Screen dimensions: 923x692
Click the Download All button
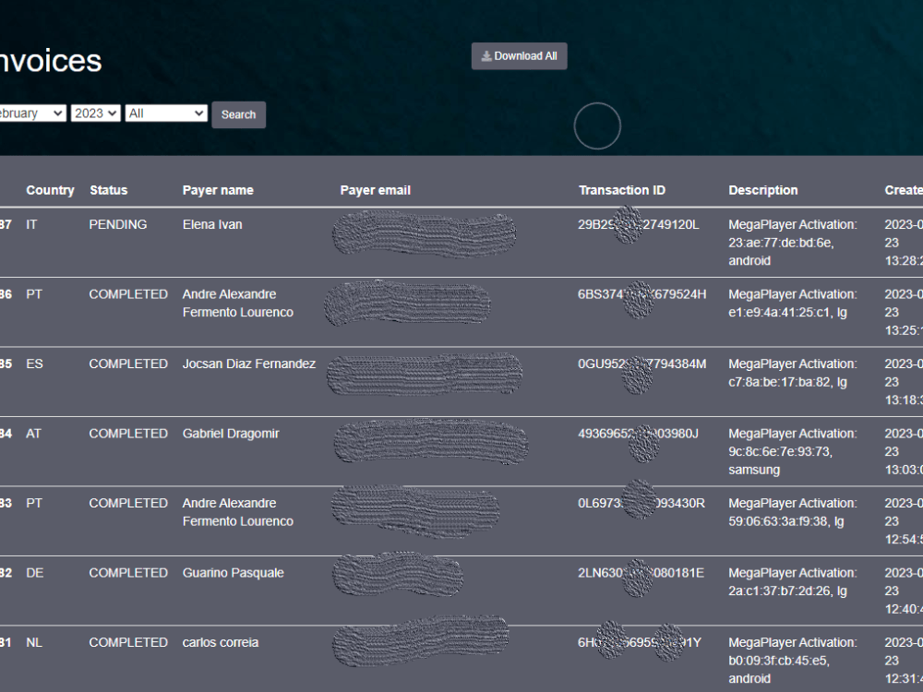coord(519,56)
